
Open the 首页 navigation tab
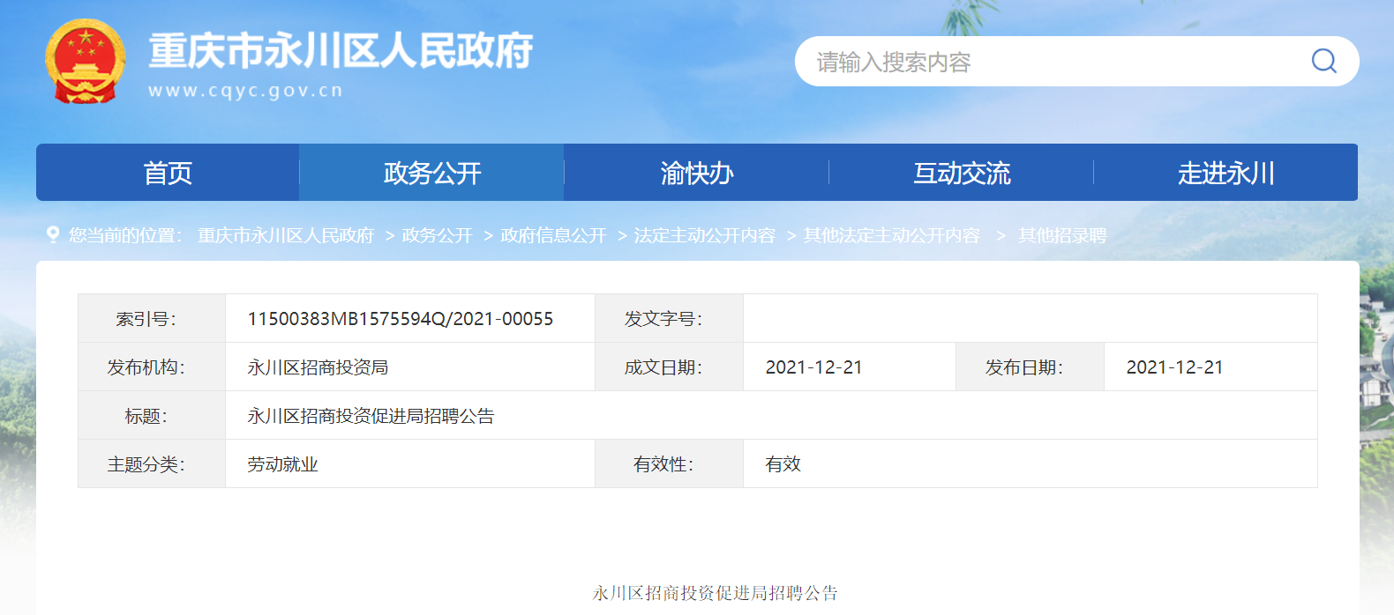168,173
